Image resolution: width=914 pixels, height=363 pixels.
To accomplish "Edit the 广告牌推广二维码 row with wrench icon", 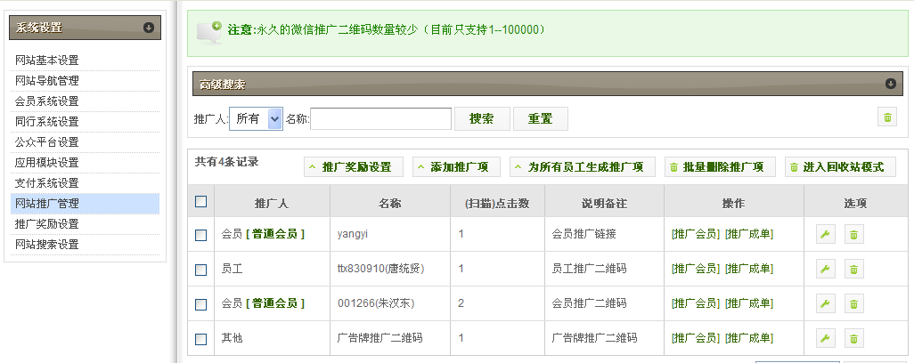I will click(826, 339).
